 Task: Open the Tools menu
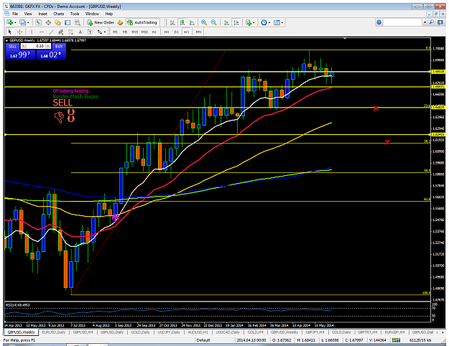[75, 14]
